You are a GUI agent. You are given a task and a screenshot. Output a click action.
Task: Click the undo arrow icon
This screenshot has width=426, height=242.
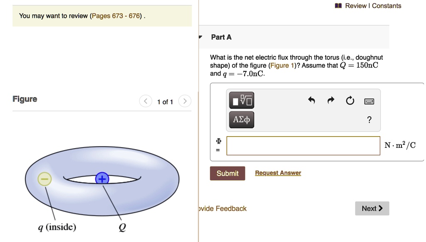point(311,100)
